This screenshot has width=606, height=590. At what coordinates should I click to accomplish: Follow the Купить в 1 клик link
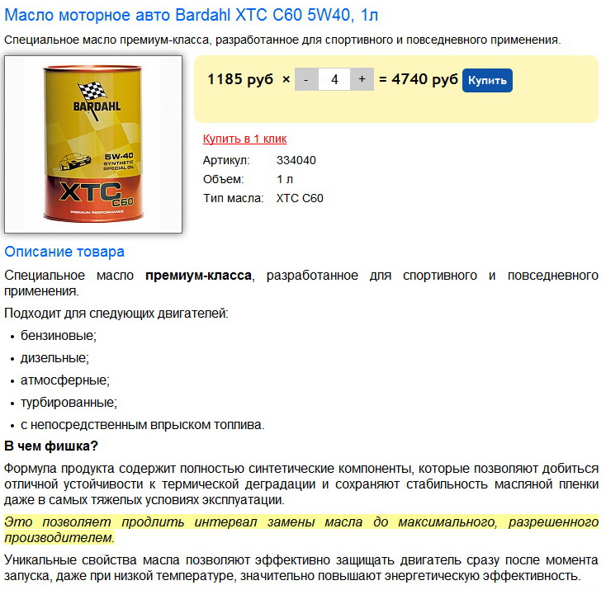244,139
